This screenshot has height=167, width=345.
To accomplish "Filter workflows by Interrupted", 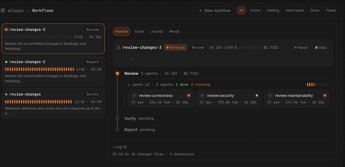I will 295,11.
